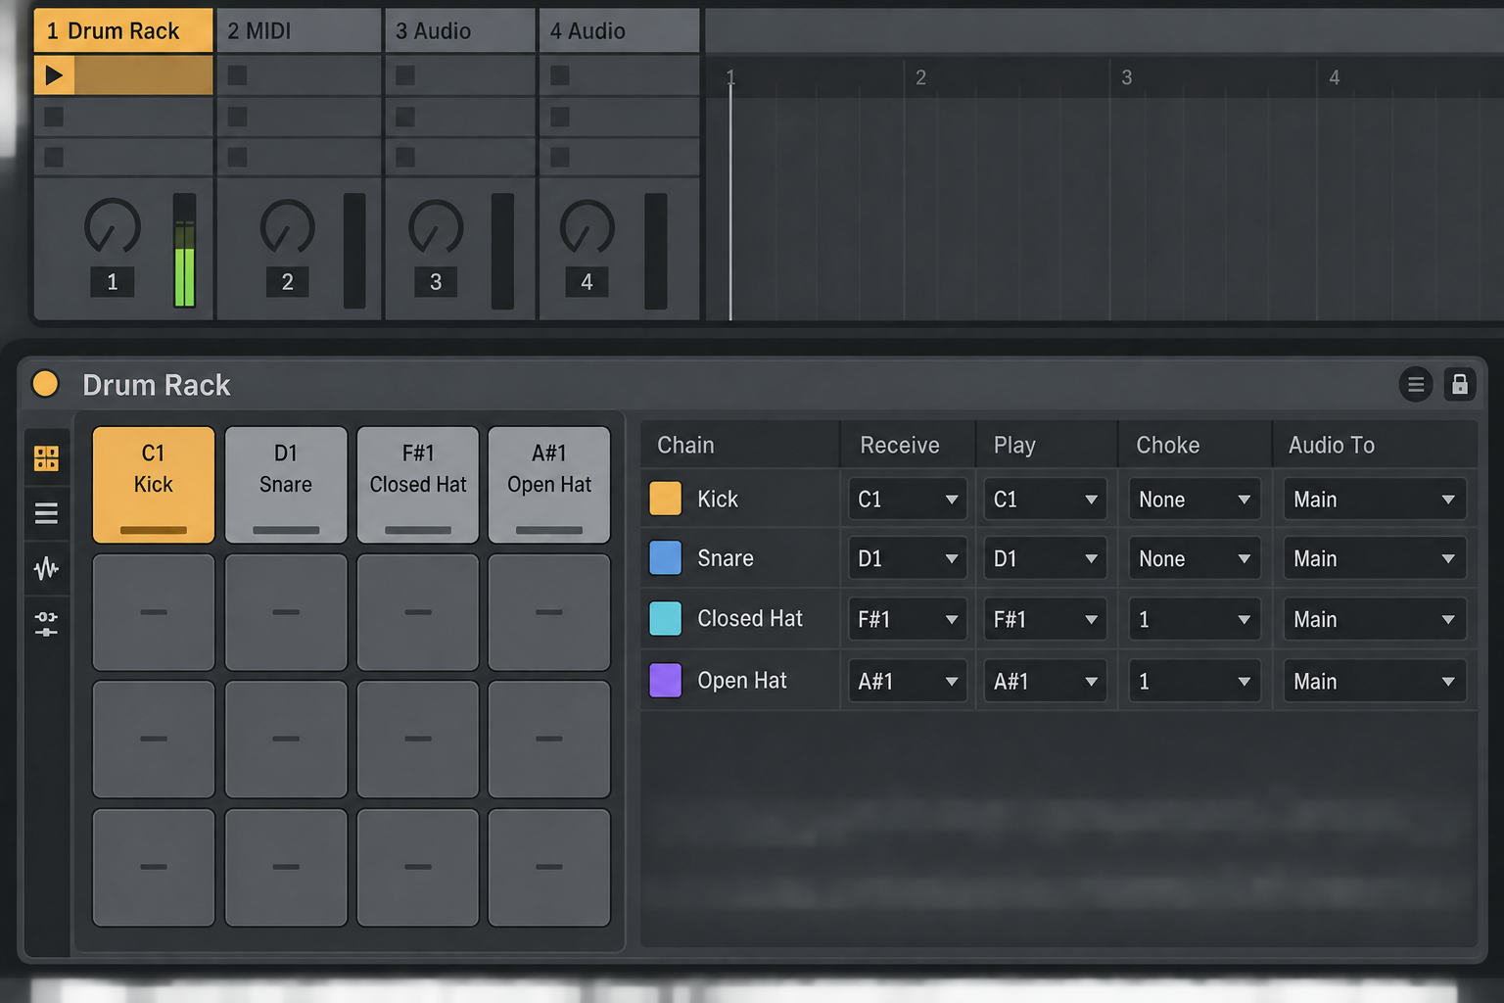Click the Open Hat chain color swatch
Screen dimensions: 1504x1003
click(666, 681)
